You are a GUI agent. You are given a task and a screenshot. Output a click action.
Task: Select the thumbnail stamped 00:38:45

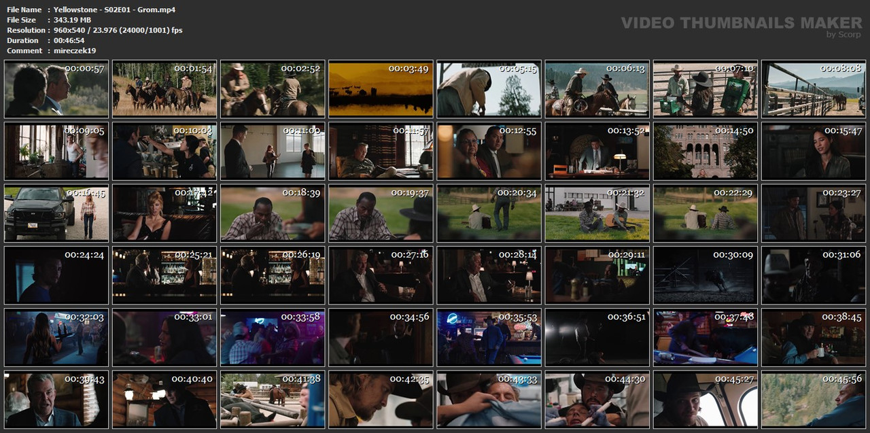814,338
